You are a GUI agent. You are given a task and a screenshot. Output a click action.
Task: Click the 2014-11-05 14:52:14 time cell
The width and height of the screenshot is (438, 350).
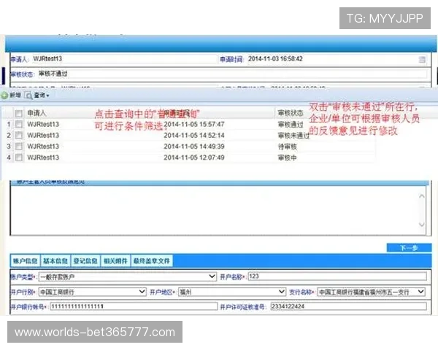(x=194, y=136)
